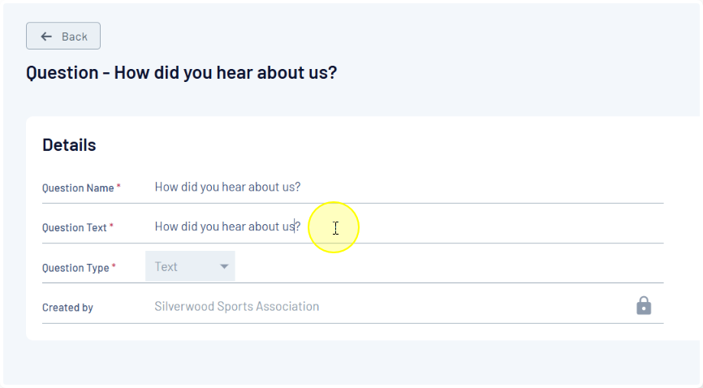Select the 'Text' value in Question Type

click(166, 266)
